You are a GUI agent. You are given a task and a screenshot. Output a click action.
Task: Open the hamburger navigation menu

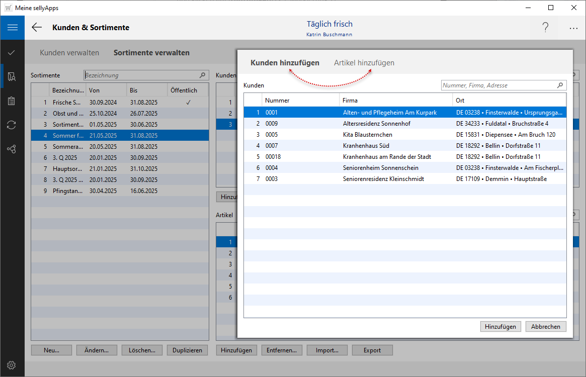click(x=12, y=28)
